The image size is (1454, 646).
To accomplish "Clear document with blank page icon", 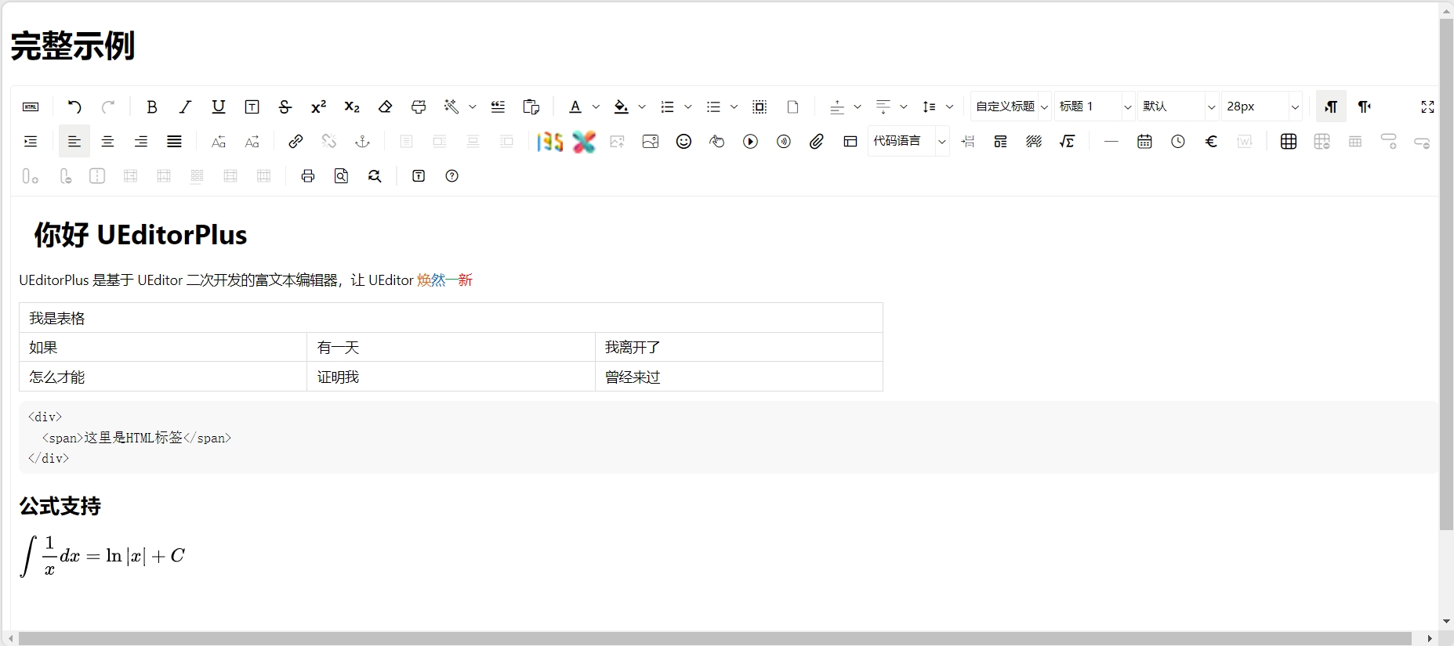I will click(793, 107).
